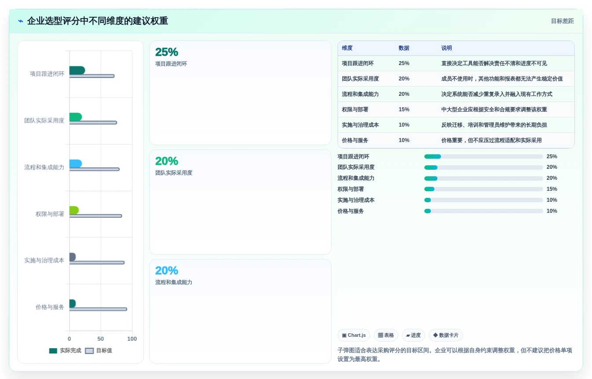Click the 目标差距 label in header
The image size is (592, 379).
pyautogui.click(x=562, y=21)
